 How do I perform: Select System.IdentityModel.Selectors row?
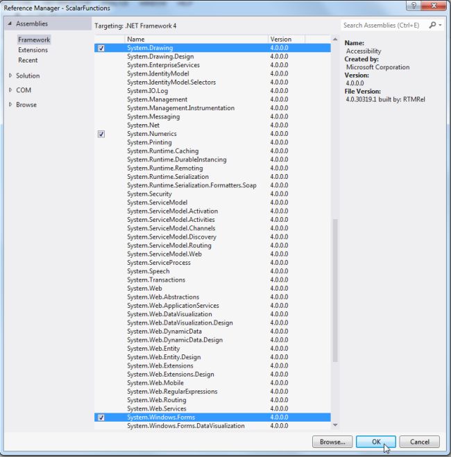tap(212, 83)
